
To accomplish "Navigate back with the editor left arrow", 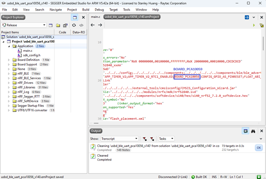I will 93,25.
